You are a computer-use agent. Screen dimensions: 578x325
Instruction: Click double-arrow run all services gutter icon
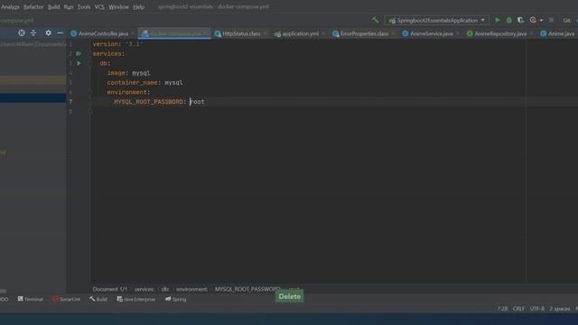pyautogui.click(x=79, y=53)
